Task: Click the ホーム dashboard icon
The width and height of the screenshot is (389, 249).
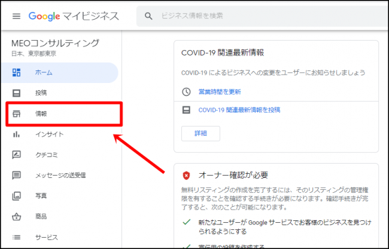Action: (16, 72)
